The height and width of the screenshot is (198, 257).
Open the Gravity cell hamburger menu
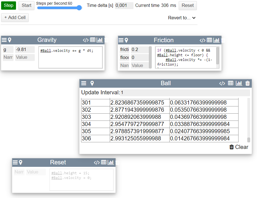(4, 40)
